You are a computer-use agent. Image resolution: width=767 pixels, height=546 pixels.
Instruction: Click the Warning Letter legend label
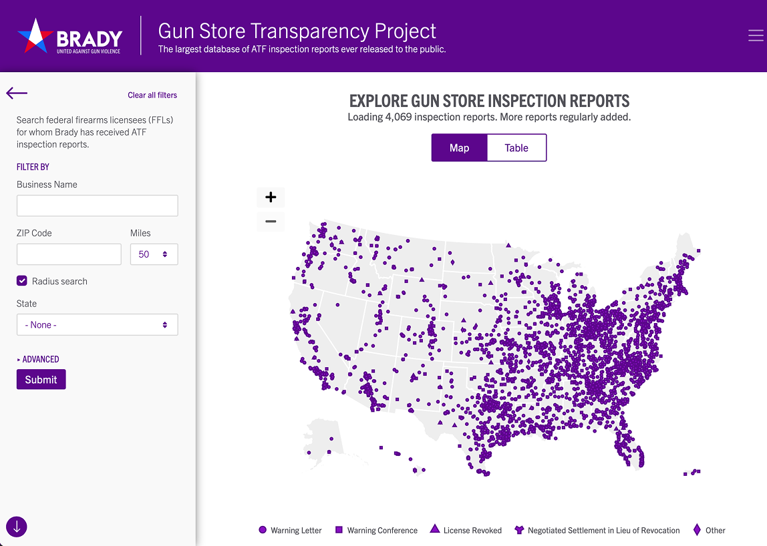coord(296,531)
